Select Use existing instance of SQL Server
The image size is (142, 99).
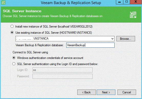click(12, 32)
